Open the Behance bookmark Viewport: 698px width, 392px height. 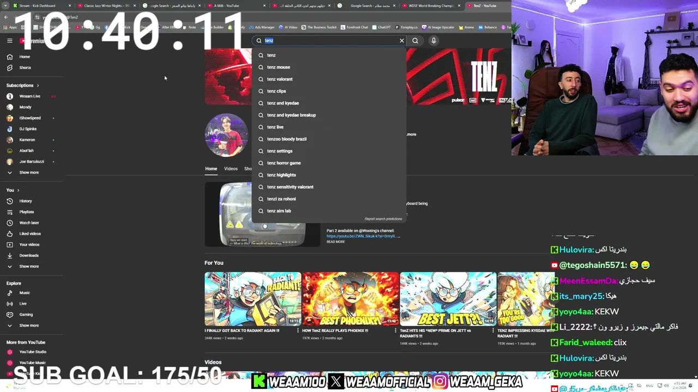487,27
